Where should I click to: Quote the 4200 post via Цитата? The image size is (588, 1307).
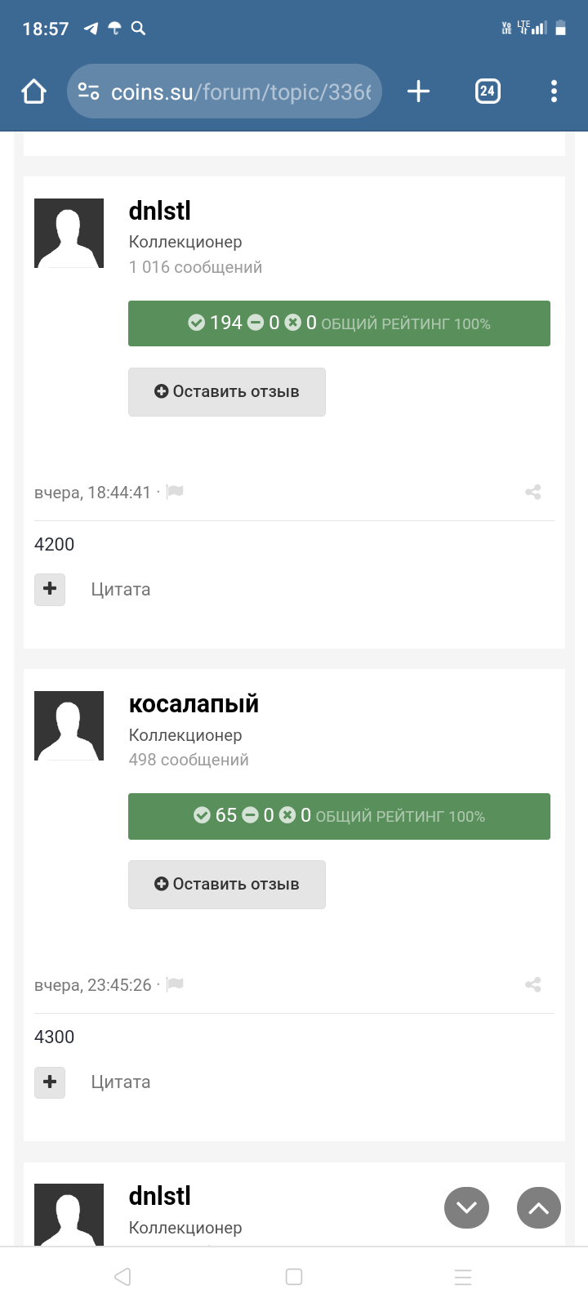121,589
